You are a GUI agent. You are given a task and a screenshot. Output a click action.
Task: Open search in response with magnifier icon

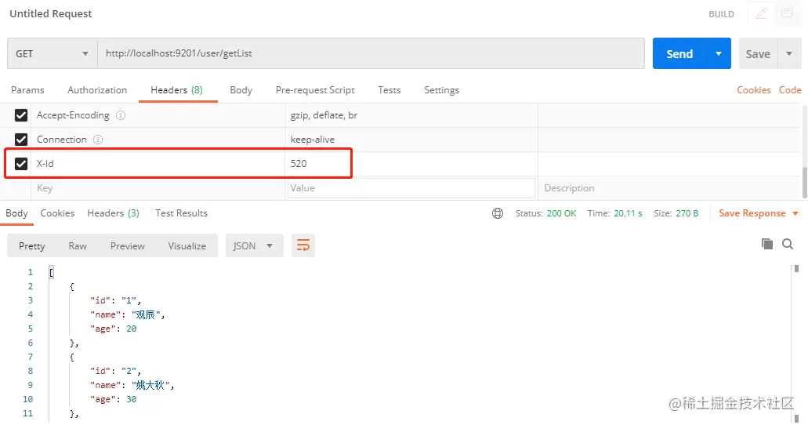pos(788,244)
